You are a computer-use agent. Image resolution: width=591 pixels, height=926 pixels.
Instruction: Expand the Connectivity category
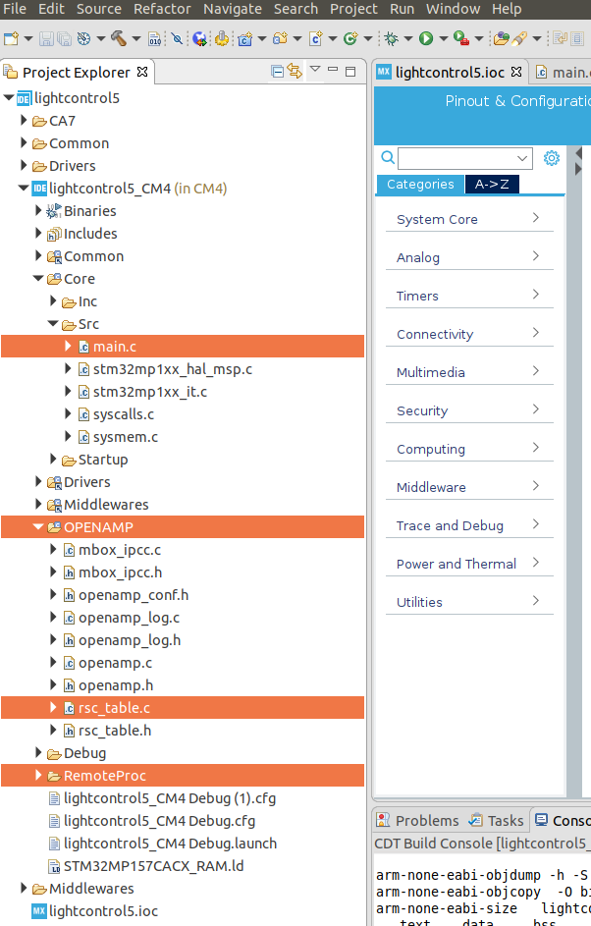pyautogui.click(x=469, y=334)
